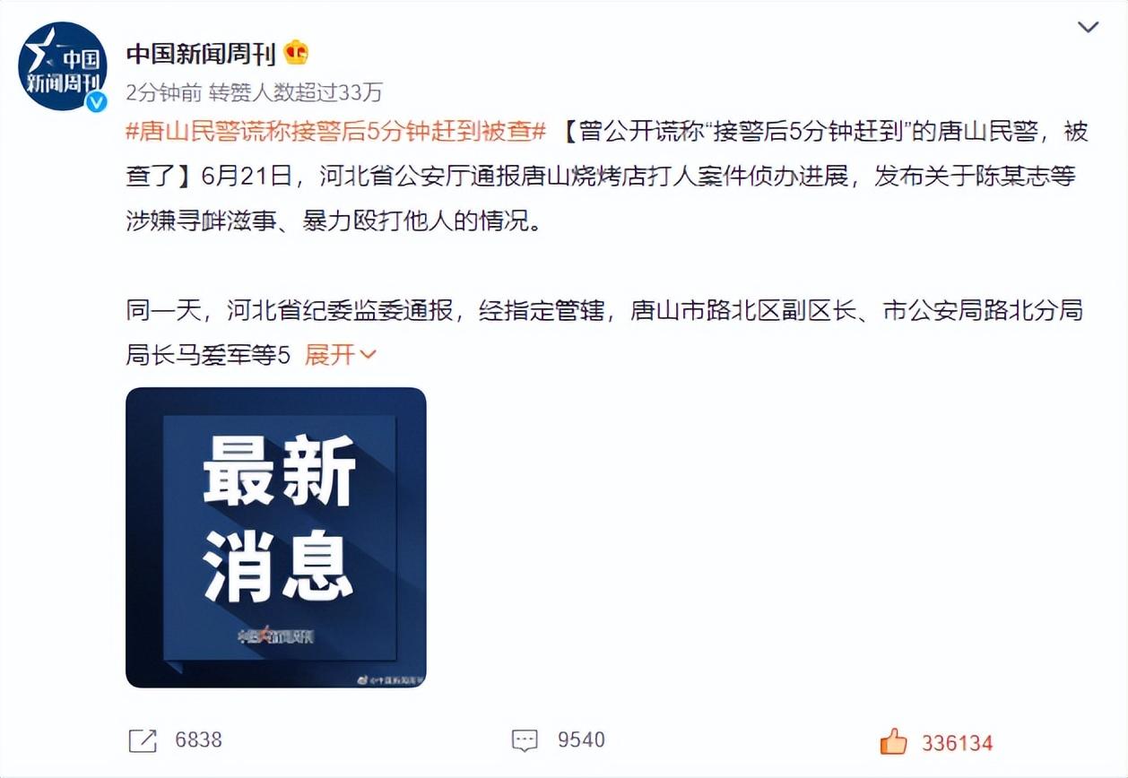Viewport: 1128px width, 778px height.
Task: Click the paragraph beginning 同一天，河北省纪委监委通报
Action: pos(604,333)
